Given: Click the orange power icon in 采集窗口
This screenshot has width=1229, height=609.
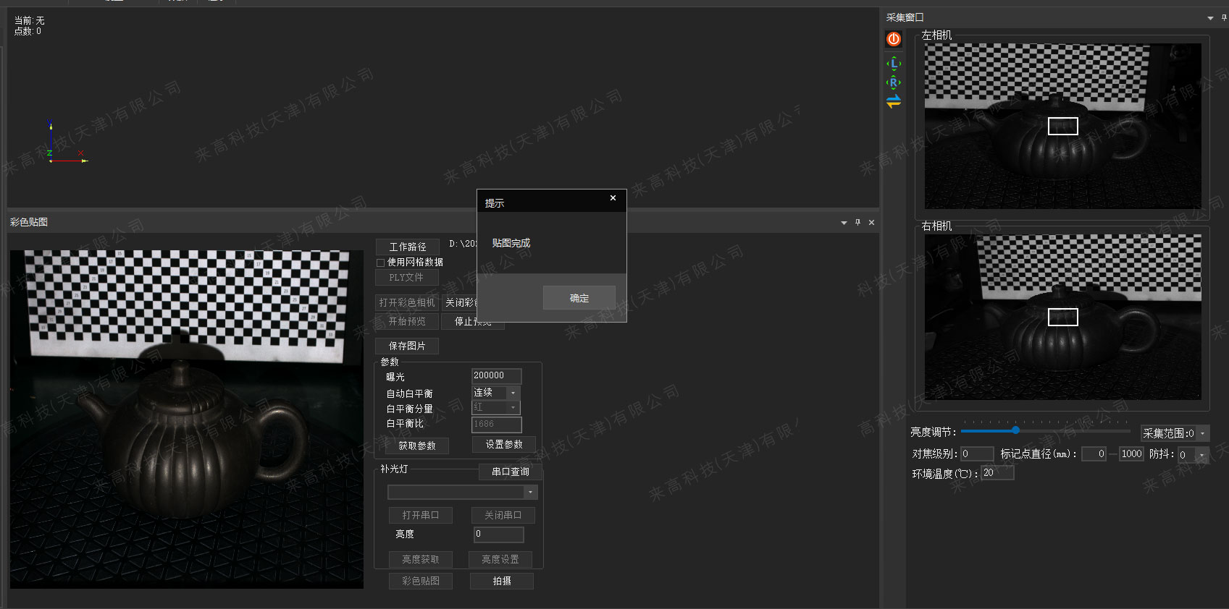Looking at the screenshot, I should 894,39.
